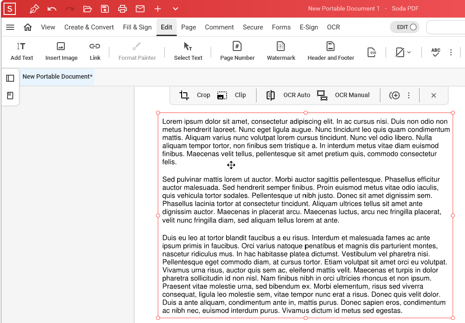Expand the quick access chevron dropdown
Screen dimensions: 465x323
tap(175, 9)
